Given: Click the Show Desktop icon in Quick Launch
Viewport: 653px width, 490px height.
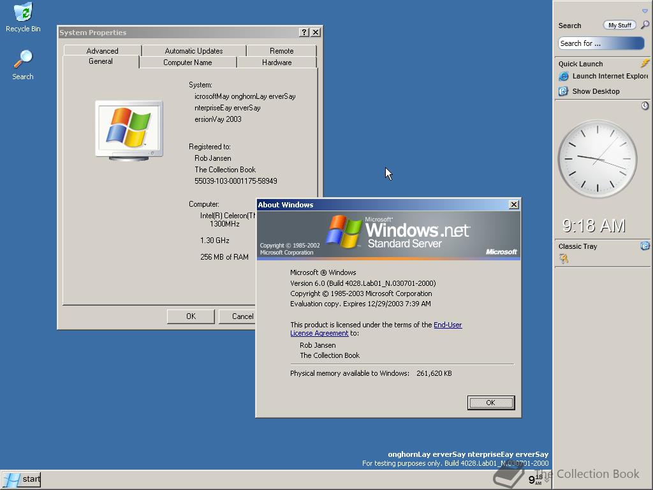Looking at the screenshot, I should [x=564, y=91].
